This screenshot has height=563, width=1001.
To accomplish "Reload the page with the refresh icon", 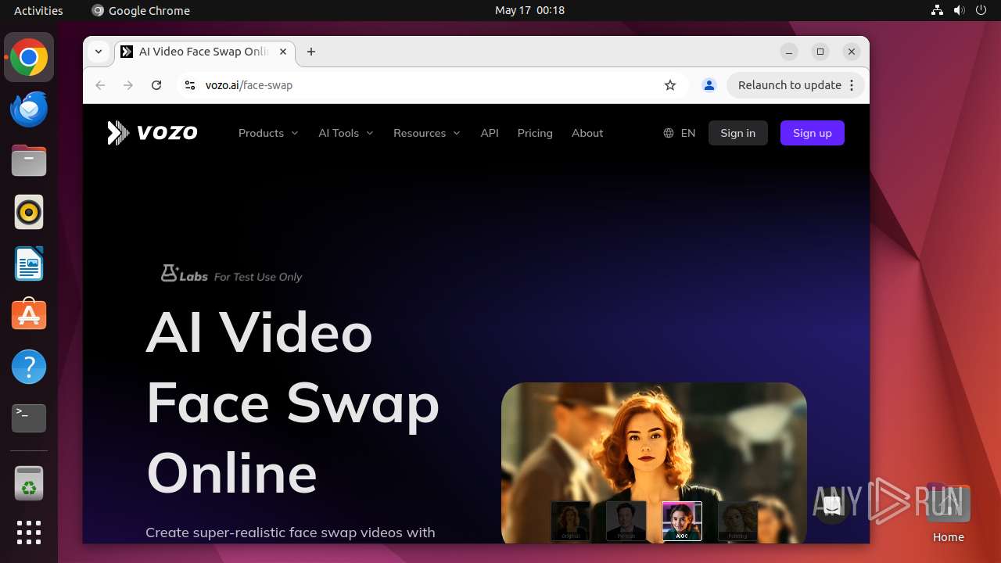I will 156,85.
